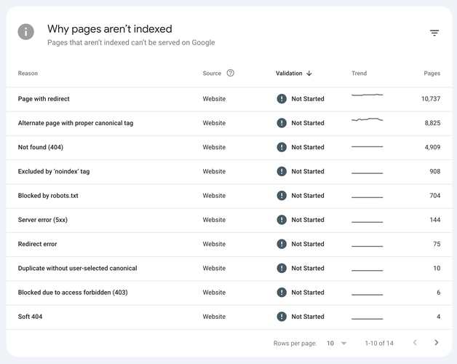Click the info icon beside the title
457x364 pixels.
tap(26, 32)
